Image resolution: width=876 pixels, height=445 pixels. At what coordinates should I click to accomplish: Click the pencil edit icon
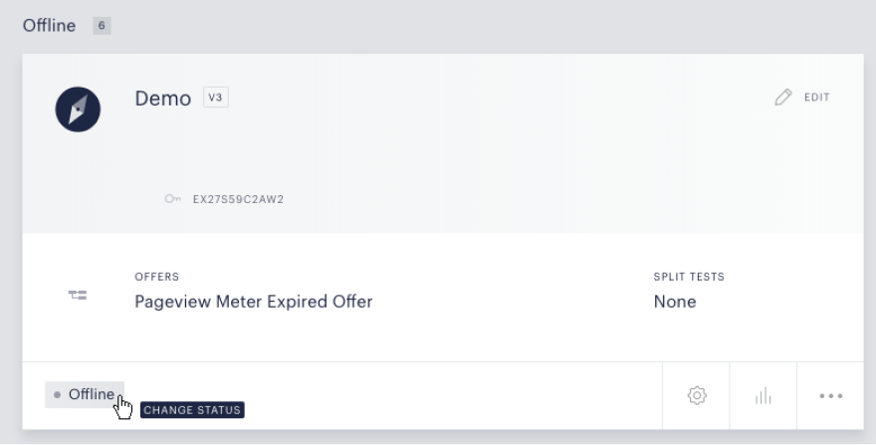coord(783,98)
